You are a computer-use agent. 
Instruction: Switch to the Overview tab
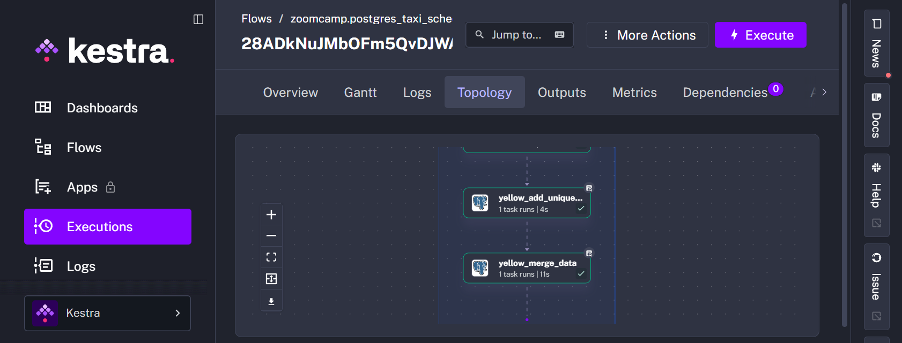click(291, 92)
